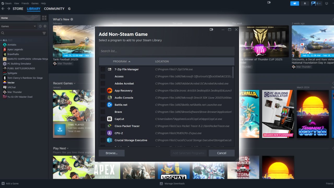This screenshot has height=188, width=334.
Task: Check the Adobe Acrobat checkbox
Action: point(103,84)
